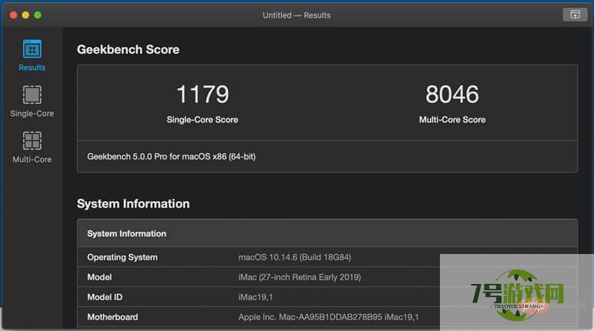The height and width of the screenshot is (331, 594).
Task: Click the 'Model' row label
Action: [99, 277]
